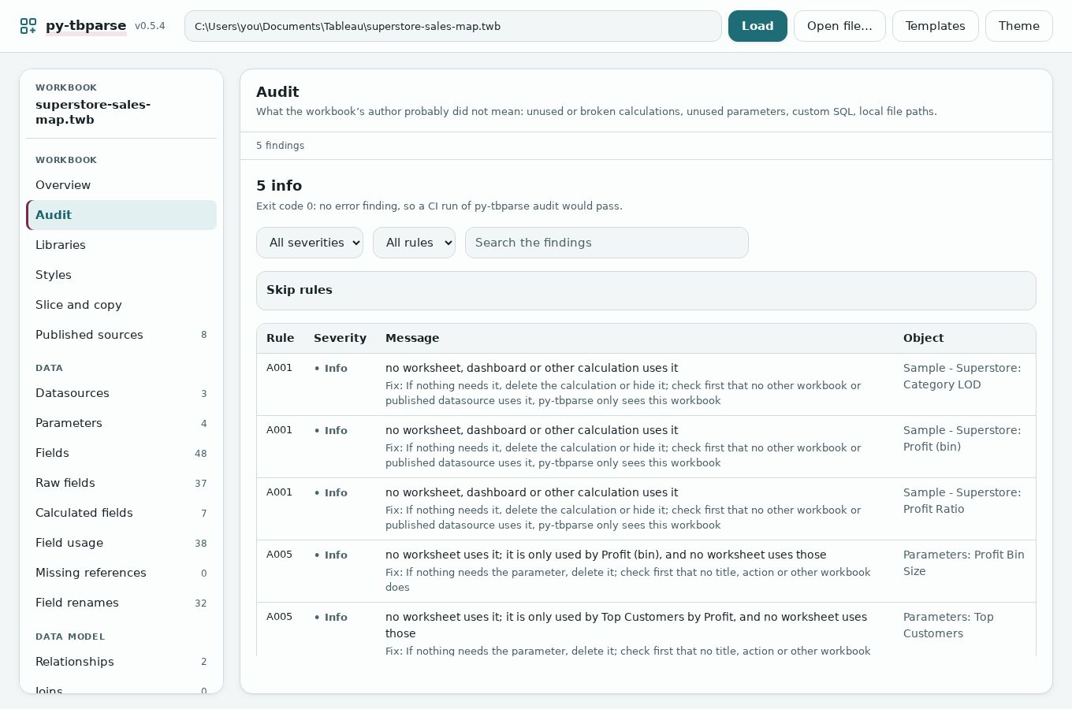
Task: Open Datasources in the sidebar
Action: (121, 393)
